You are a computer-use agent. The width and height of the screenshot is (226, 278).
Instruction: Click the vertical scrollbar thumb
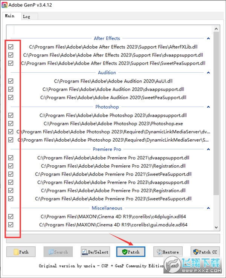[216, 113]
